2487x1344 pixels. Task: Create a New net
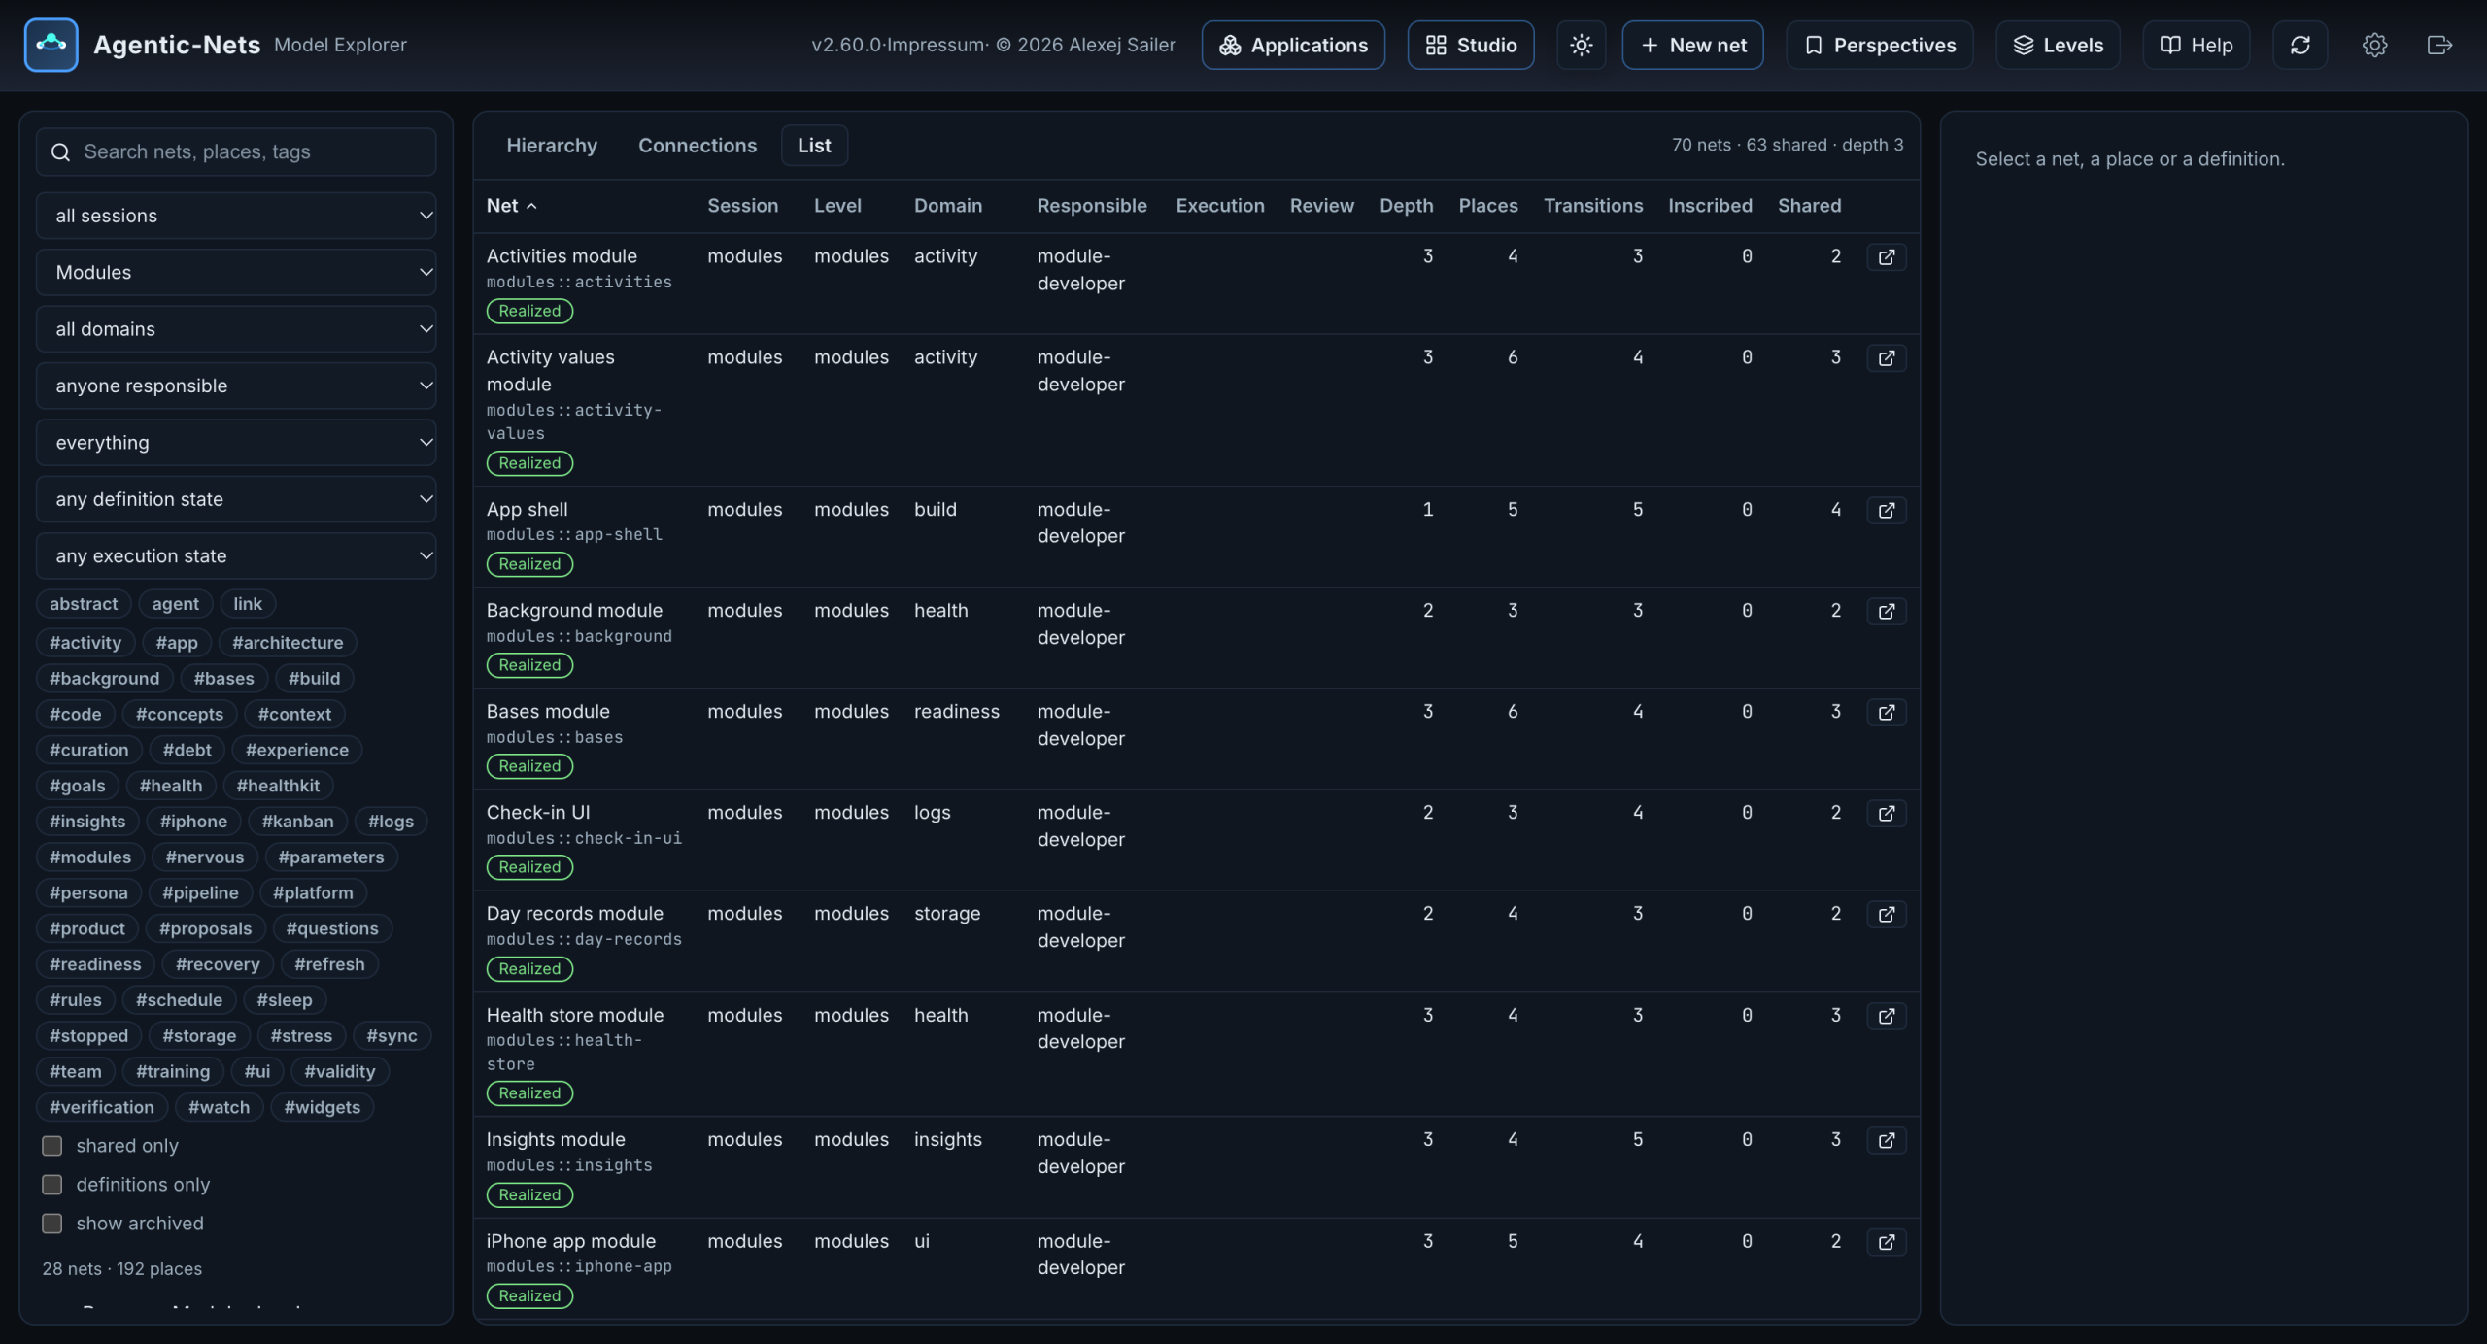click(x=1692, y=45)
